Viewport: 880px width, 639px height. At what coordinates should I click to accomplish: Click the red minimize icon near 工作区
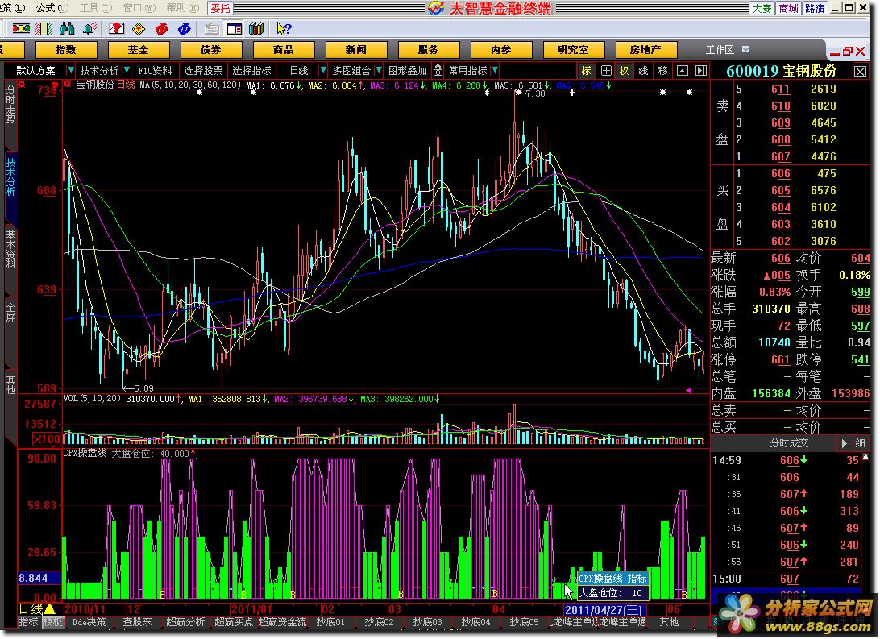coord(835,52)
